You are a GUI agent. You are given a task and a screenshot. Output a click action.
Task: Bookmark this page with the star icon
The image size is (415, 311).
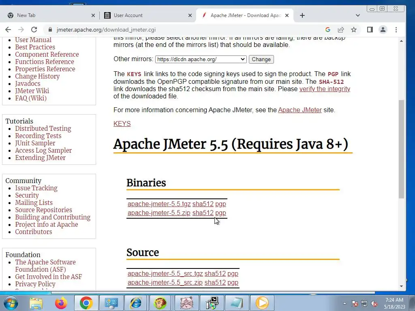(353, 30)
